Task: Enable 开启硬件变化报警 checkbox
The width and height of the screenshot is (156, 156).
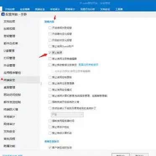Action: (50, 34)
